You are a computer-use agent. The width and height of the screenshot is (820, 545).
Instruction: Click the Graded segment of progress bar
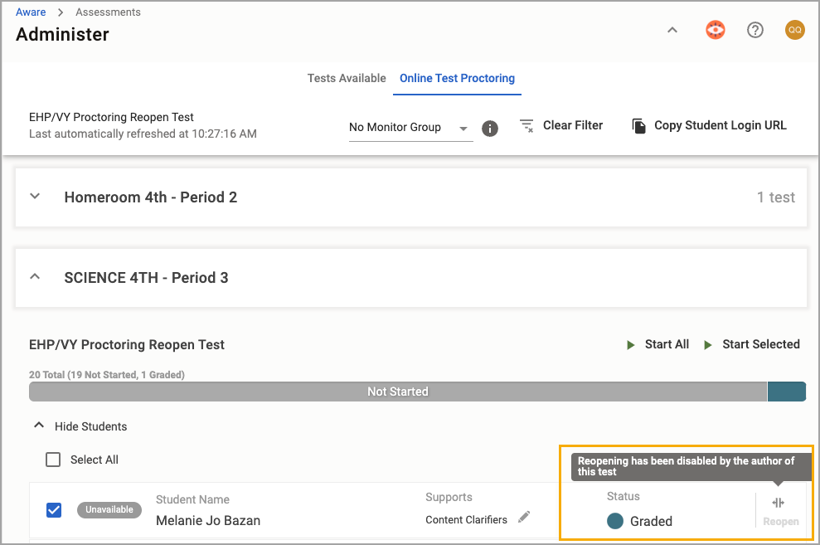point(786,392)
